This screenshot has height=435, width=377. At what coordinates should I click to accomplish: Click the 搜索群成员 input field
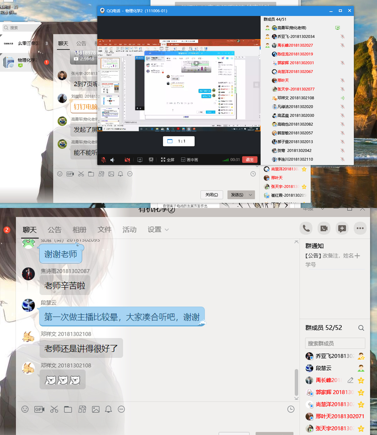(335, 343)
